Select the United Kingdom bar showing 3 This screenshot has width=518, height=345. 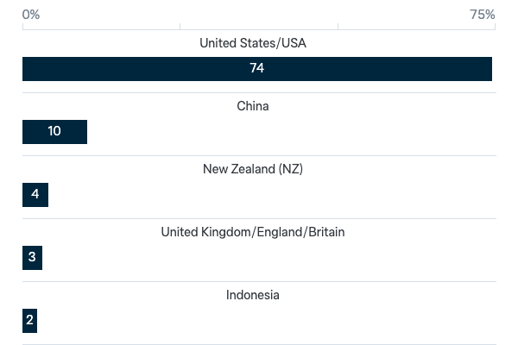(33, 258)
